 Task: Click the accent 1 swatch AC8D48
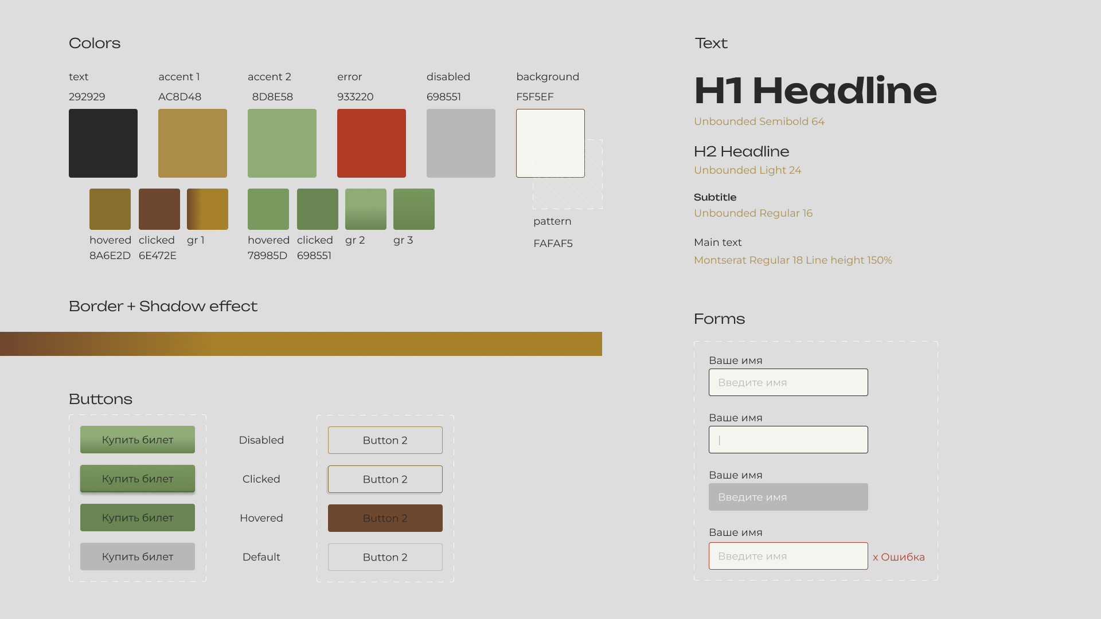tap(193, 143)
